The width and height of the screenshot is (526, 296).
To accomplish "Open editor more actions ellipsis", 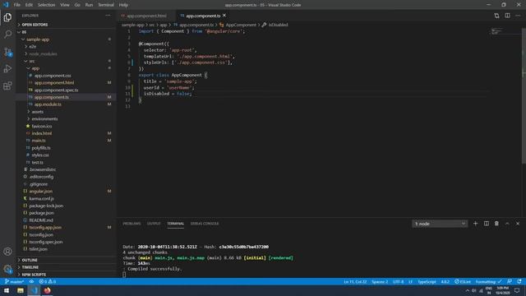I will [518, 16].
